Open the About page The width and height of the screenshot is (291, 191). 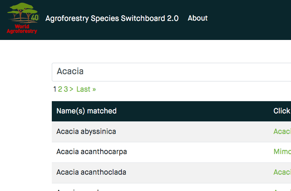coord(198,18)
